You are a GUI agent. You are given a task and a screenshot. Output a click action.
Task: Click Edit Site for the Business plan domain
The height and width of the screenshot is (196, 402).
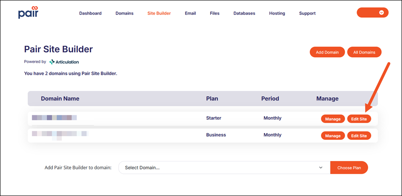click(x=359, y=136)
